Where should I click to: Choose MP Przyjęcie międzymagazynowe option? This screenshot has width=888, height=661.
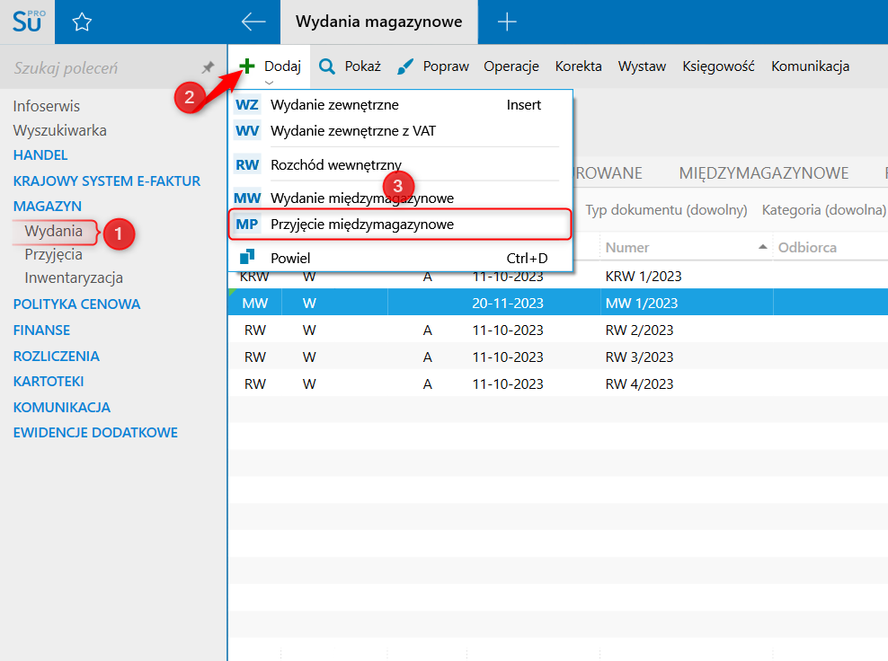361,225
